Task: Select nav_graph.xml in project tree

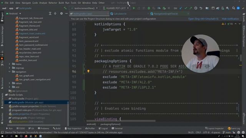Action: (x=26, y=76)
